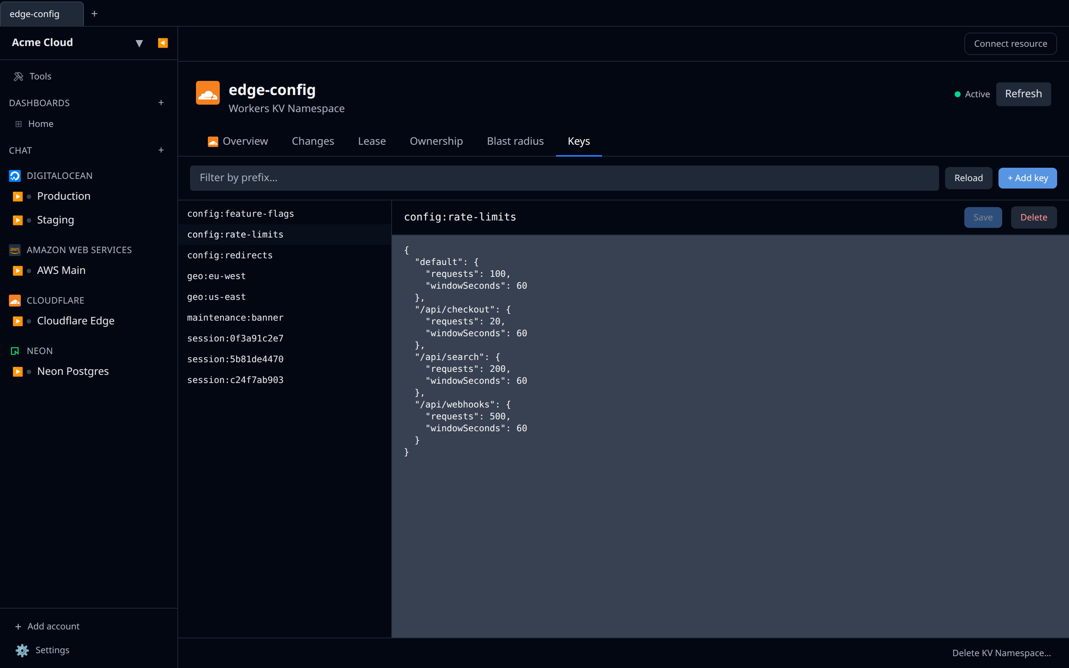Click the Neon provider icon

[15, 351]
